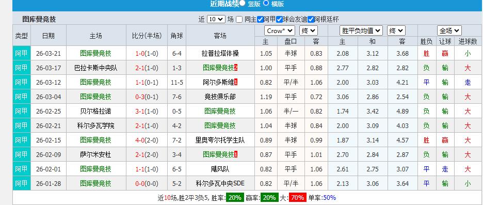Screen dimensions: 483x205
Task: Open the team 萨尔米安杜
Action: click(95, 155)
